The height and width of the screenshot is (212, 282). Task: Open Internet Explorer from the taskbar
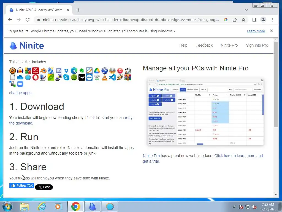coord(42,206)
